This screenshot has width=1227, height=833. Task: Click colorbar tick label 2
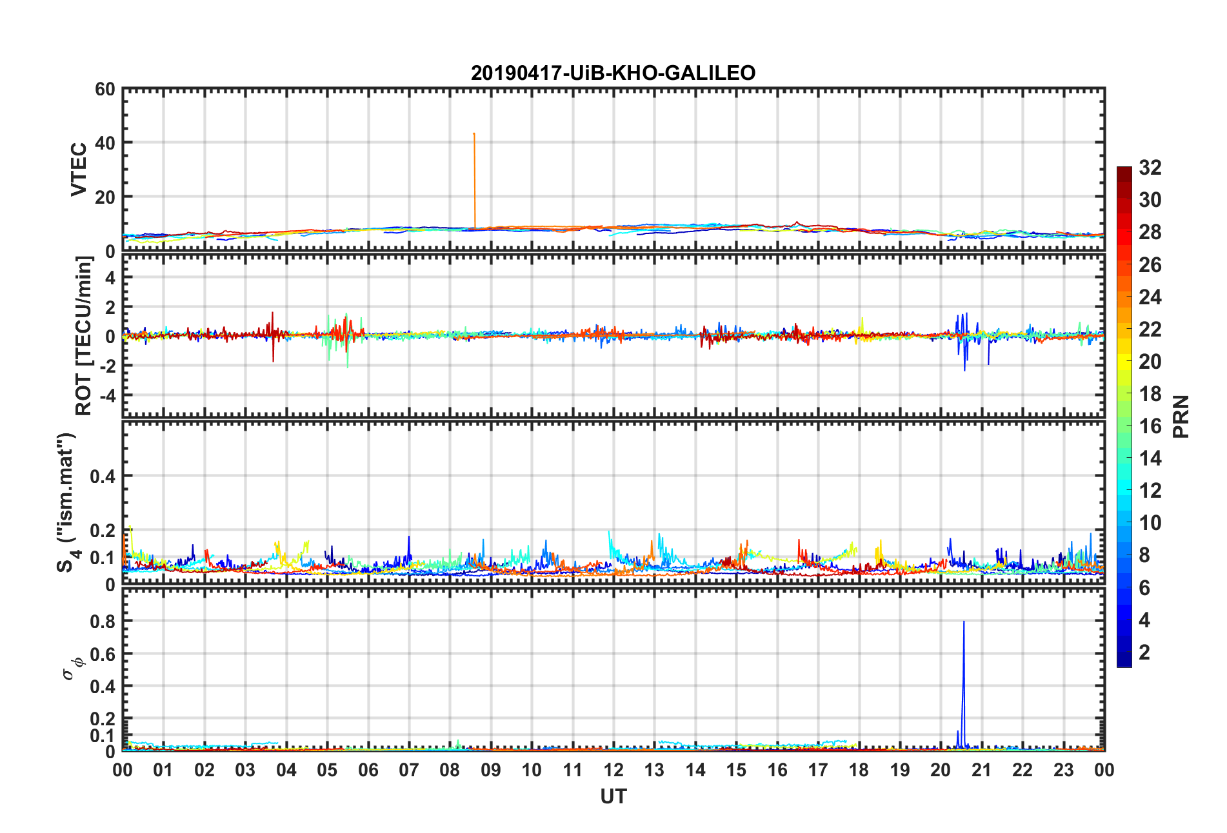1144,652
